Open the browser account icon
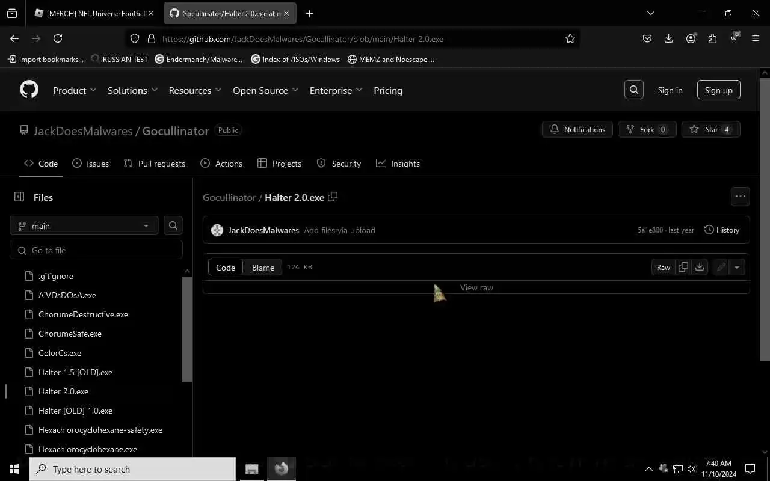Screen dimensions: 770x481 691,38
